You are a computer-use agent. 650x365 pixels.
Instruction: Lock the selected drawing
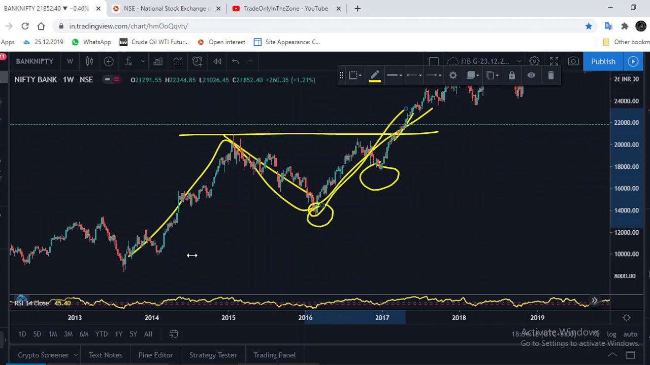coord(512,76)
